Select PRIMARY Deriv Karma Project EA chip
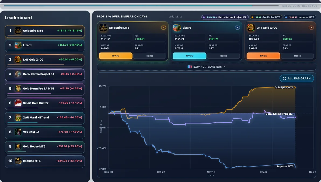 tap(225, 17)
